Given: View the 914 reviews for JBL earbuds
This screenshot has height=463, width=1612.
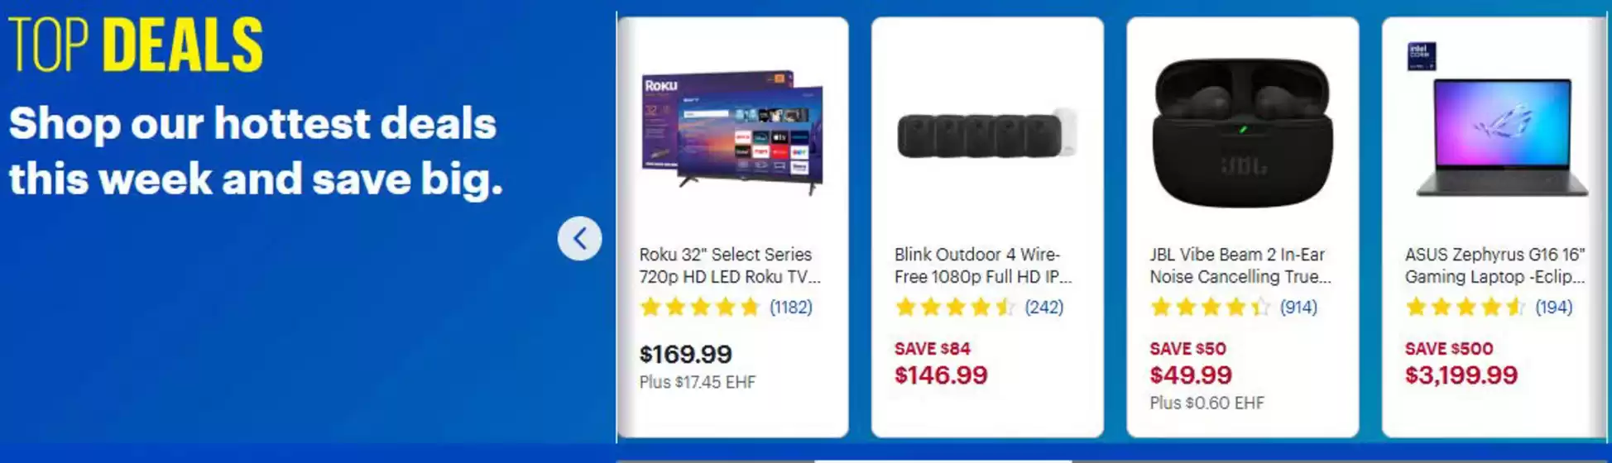Looking at the screenshot, I should click(1298, 308).
